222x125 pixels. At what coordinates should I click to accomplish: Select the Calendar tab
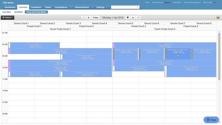tap(23, 7)
